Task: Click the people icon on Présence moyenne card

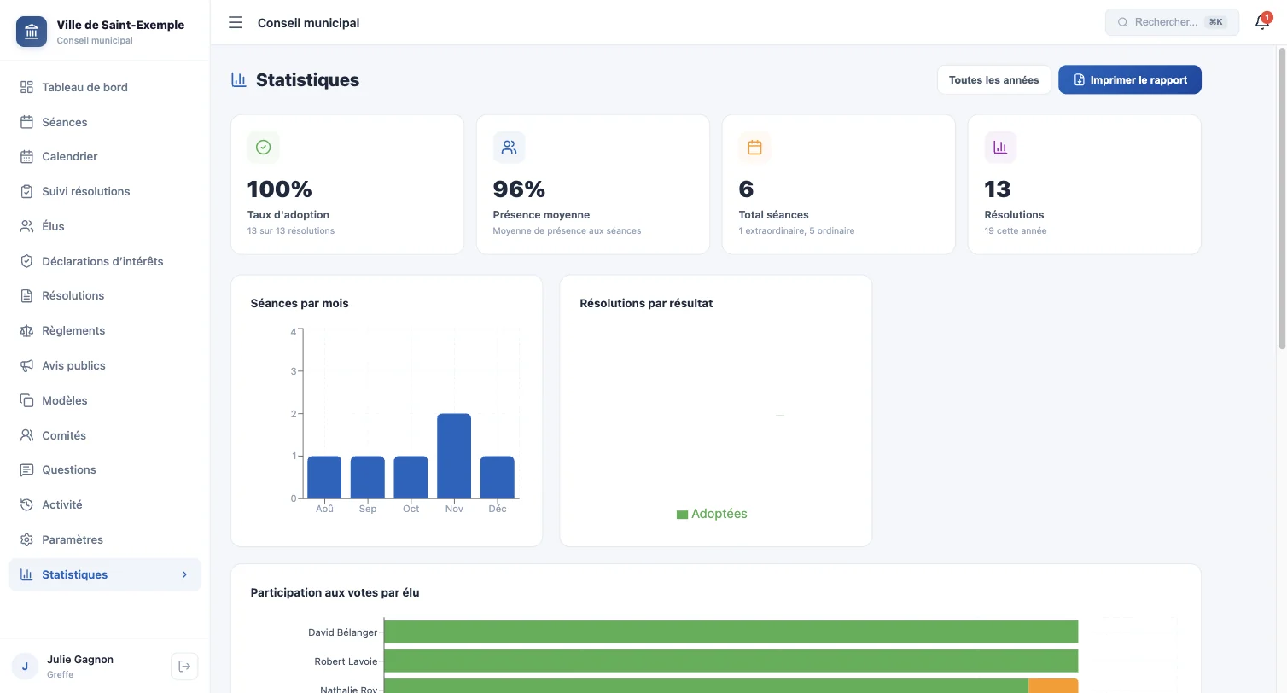Action: (x=510, y=148)
